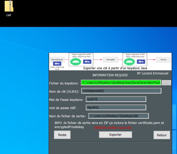This screenshot has width=177, height=154.
Task: Click the key icon under Developer
Action: coord(57,64)
